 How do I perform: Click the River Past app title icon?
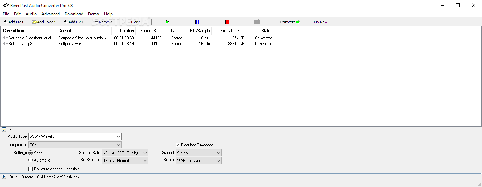6,5
